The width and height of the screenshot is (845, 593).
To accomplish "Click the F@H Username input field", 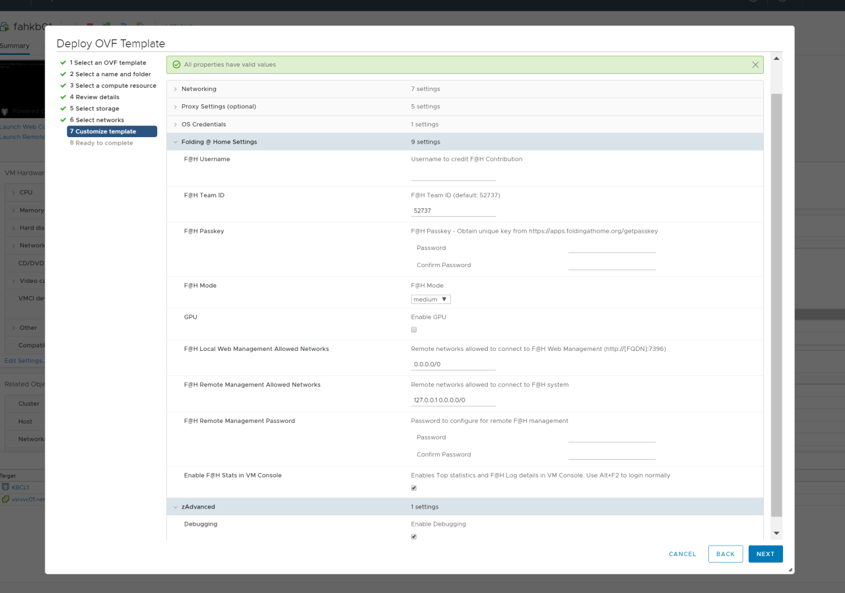I will (x=454, y=175).
